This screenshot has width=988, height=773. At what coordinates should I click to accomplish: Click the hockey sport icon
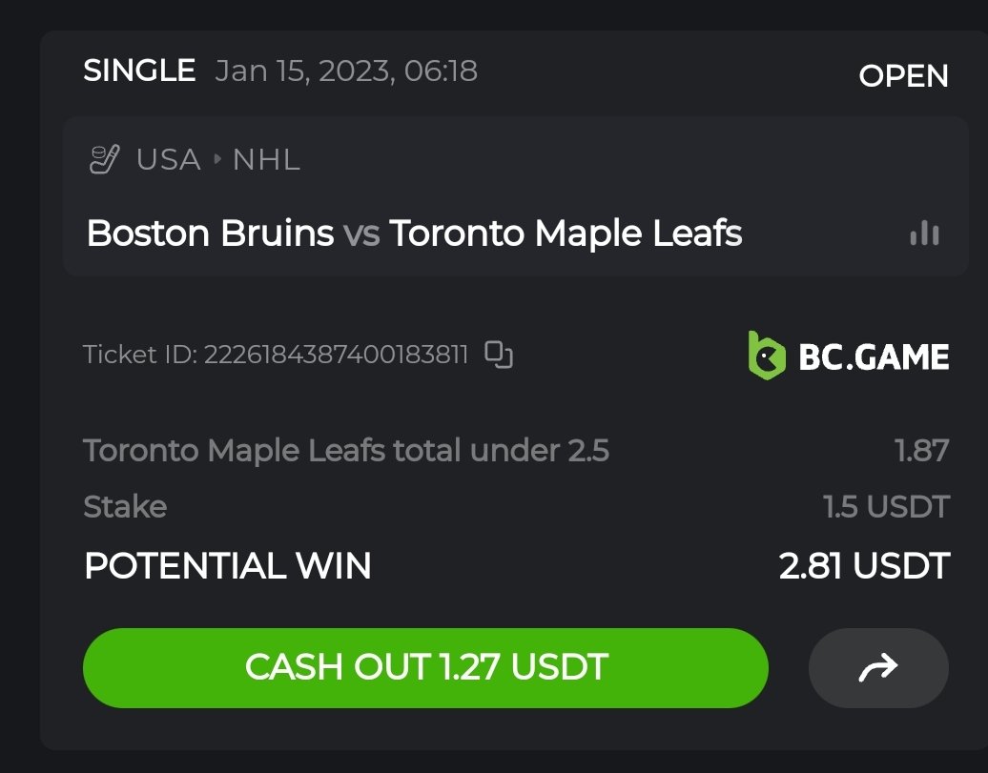(x=104, y=159)
